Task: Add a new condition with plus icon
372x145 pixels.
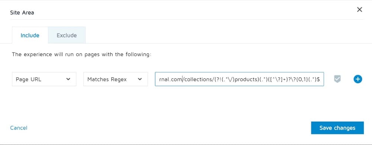Action: (x=357, y=79)
